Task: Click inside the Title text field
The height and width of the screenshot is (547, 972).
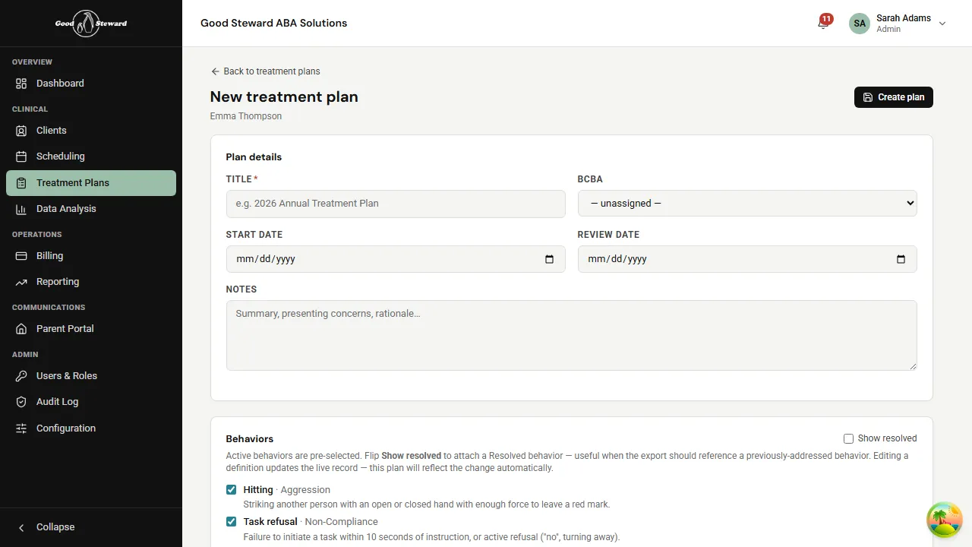Action: 396,203
